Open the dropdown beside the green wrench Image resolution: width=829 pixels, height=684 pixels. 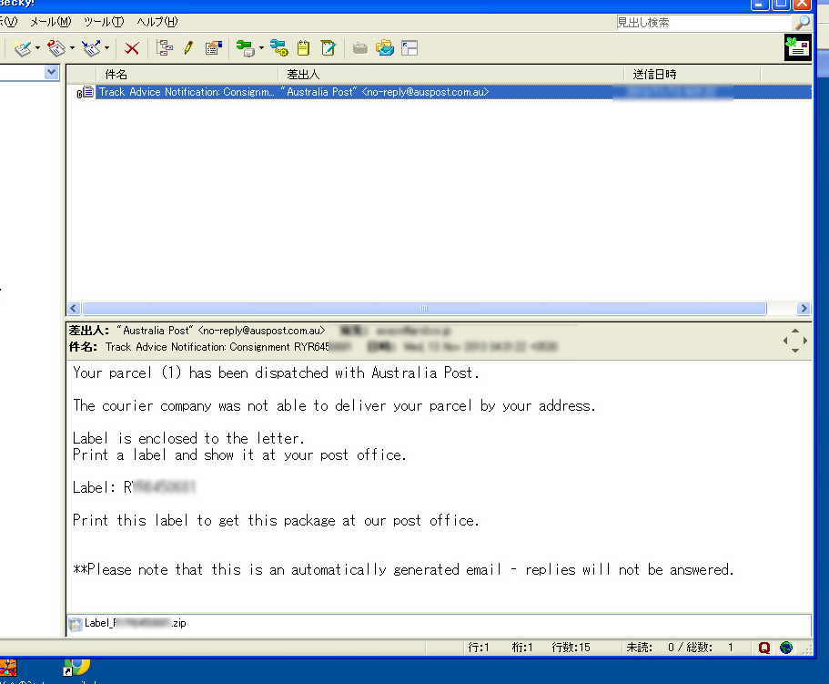coord(262,48)
